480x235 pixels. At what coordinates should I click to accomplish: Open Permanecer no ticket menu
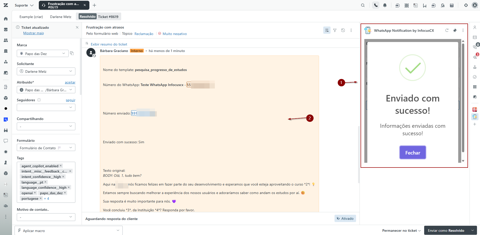coord(401,230)
